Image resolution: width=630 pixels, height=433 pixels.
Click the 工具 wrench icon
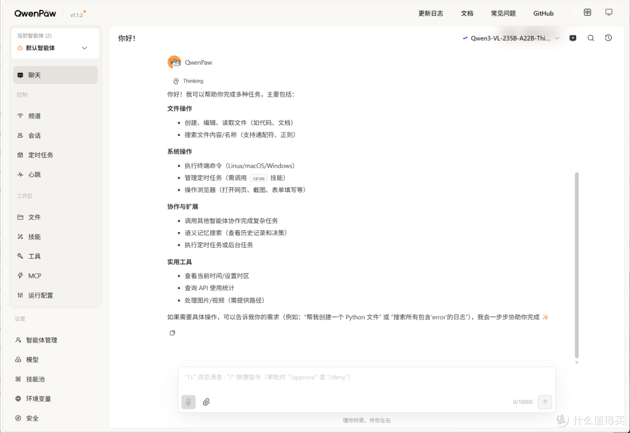[x=20, y=256]
